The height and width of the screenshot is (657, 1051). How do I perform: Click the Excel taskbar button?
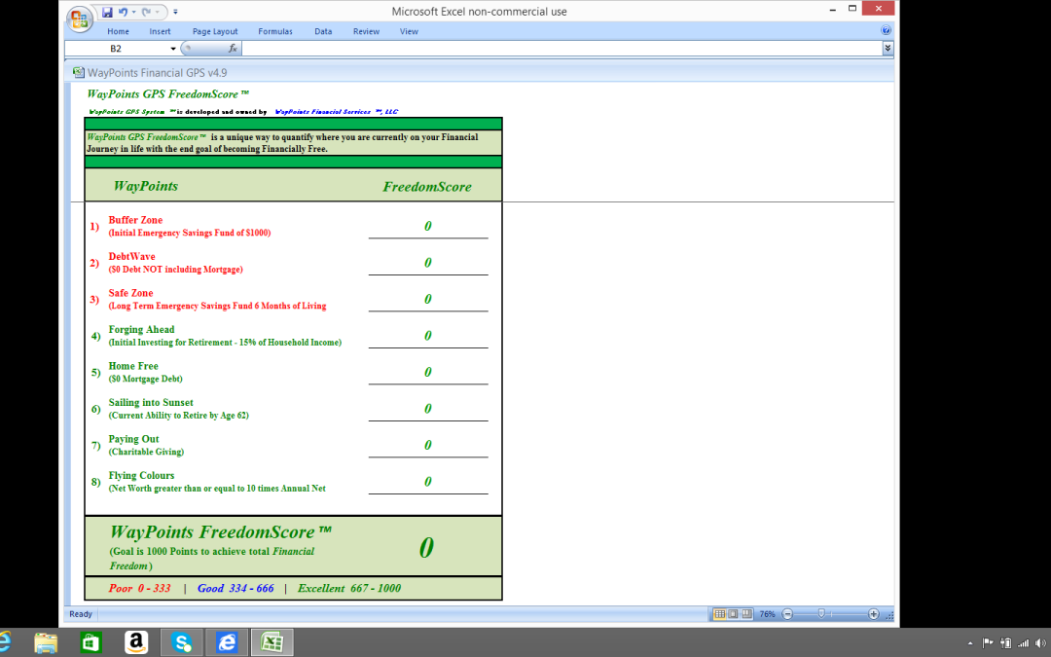point(272,642)
